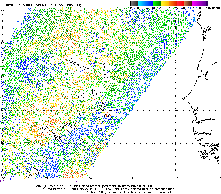Click the purple time stamp '9:47'
Screen dimensions: 221x194
pos(3,181)
